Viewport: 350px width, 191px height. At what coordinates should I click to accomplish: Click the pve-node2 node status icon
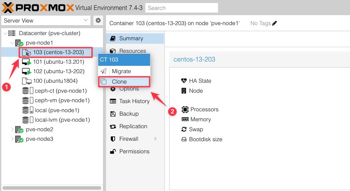[x=19, y=129]
